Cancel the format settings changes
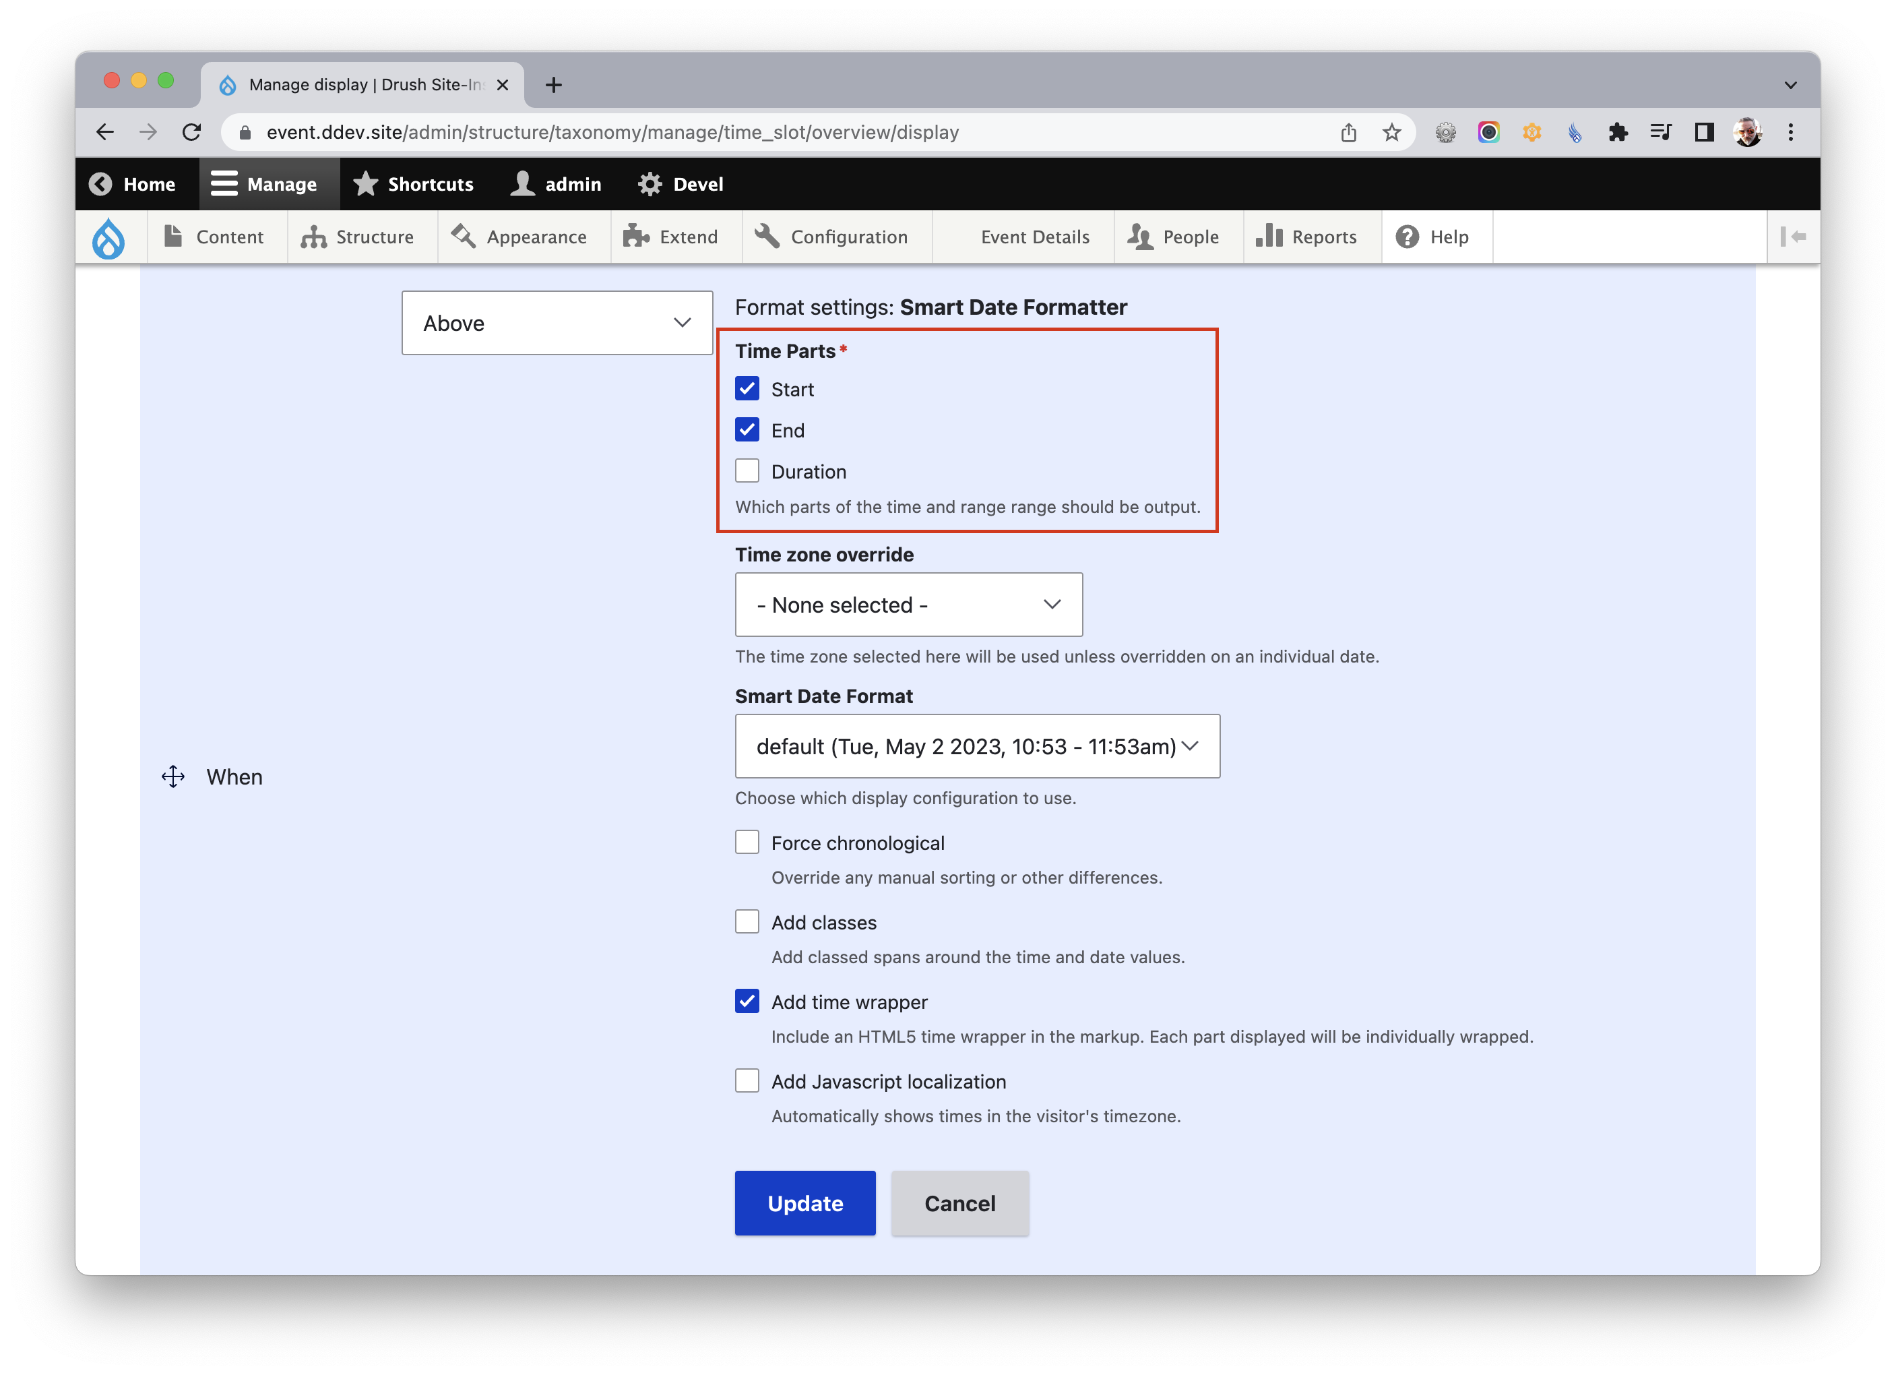This screenshot has width=1896, height=1375. 959,1202
